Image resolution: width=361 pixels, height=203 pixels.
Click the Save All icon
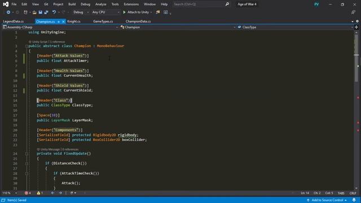point(46,12)
